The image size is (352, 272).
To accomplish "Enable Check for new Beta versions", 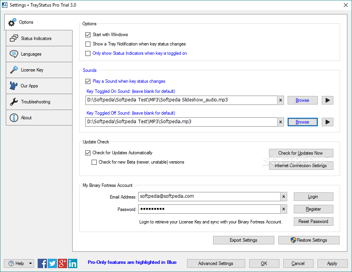I will pyautogui.click(x=94, y=162).
